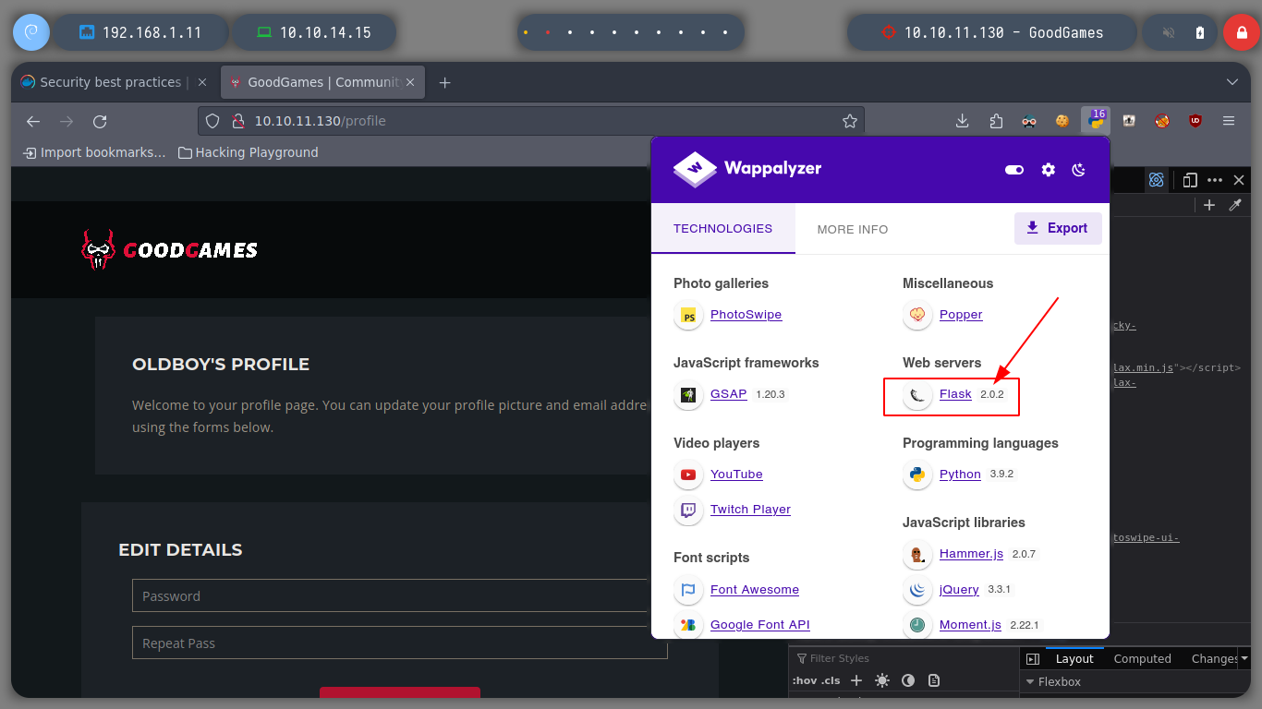Open the uBlock Origin extension
Image resolution: width=1262 pixels, height=709 pixels.
(x=1195, y=121)
